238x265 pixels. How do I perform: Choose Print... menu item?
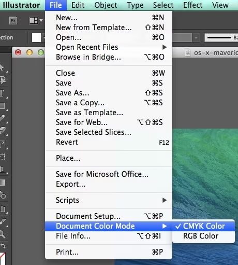(x=109, y=252)
